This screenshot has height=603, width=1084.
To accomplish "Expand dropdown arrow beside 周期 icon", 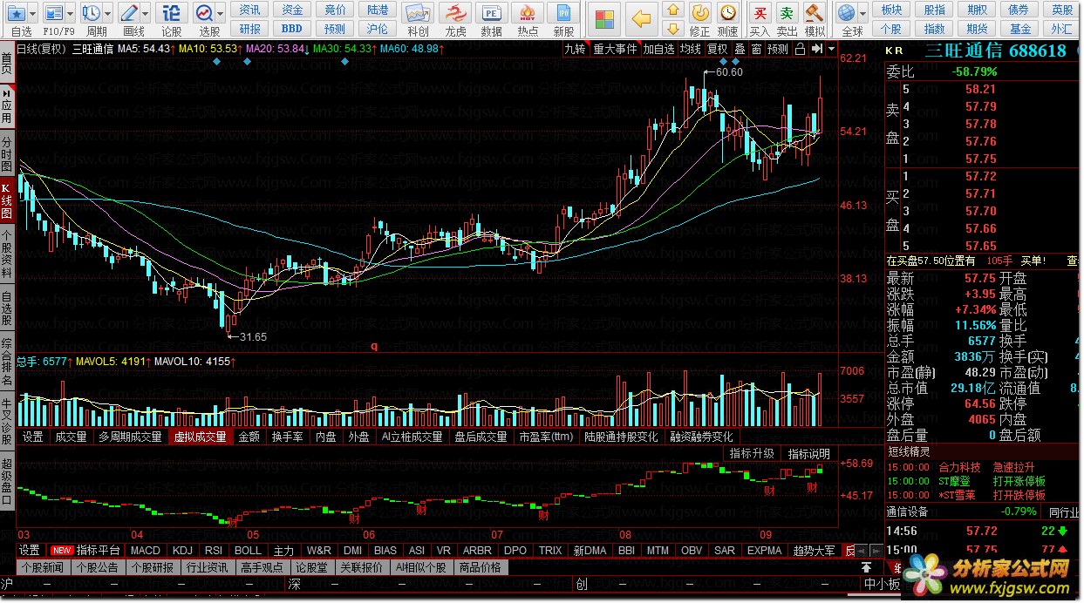I will coord(106,14).
